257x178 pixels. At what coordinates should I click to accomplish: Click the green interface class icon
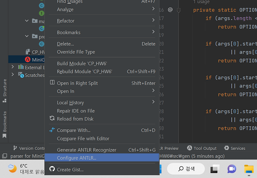(x=41, y=13)
